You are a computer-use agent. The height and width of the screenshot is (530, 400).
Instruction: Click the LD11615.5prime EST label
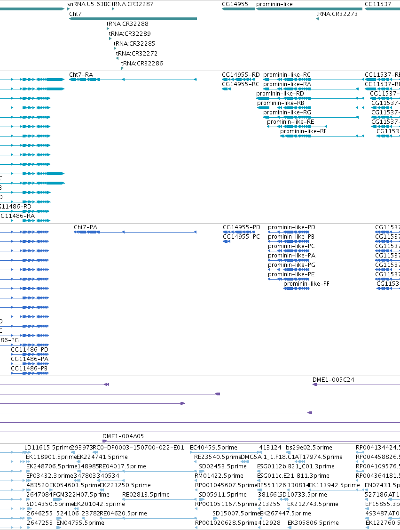pos(48,448)
